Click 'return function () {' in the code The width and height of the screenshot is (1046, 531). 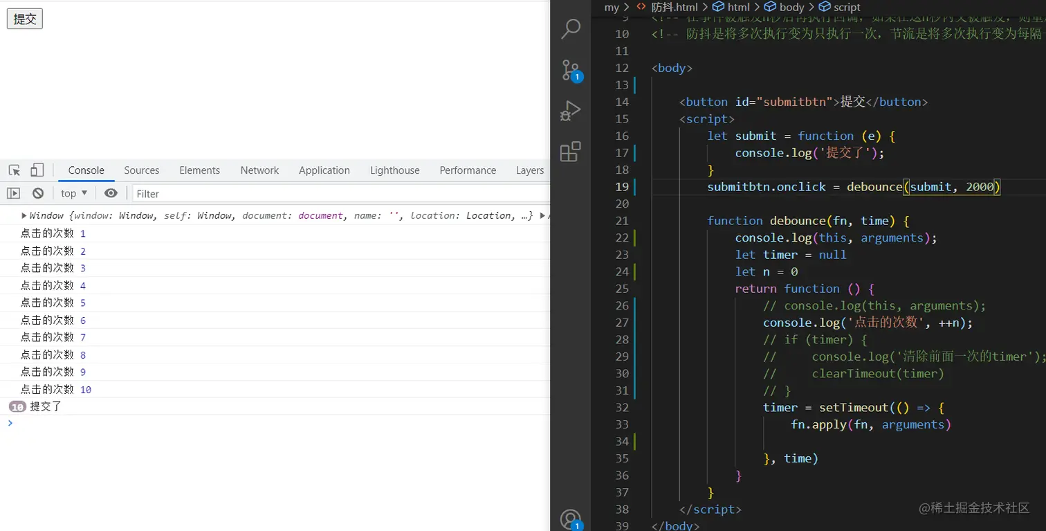tap(805, 289)
